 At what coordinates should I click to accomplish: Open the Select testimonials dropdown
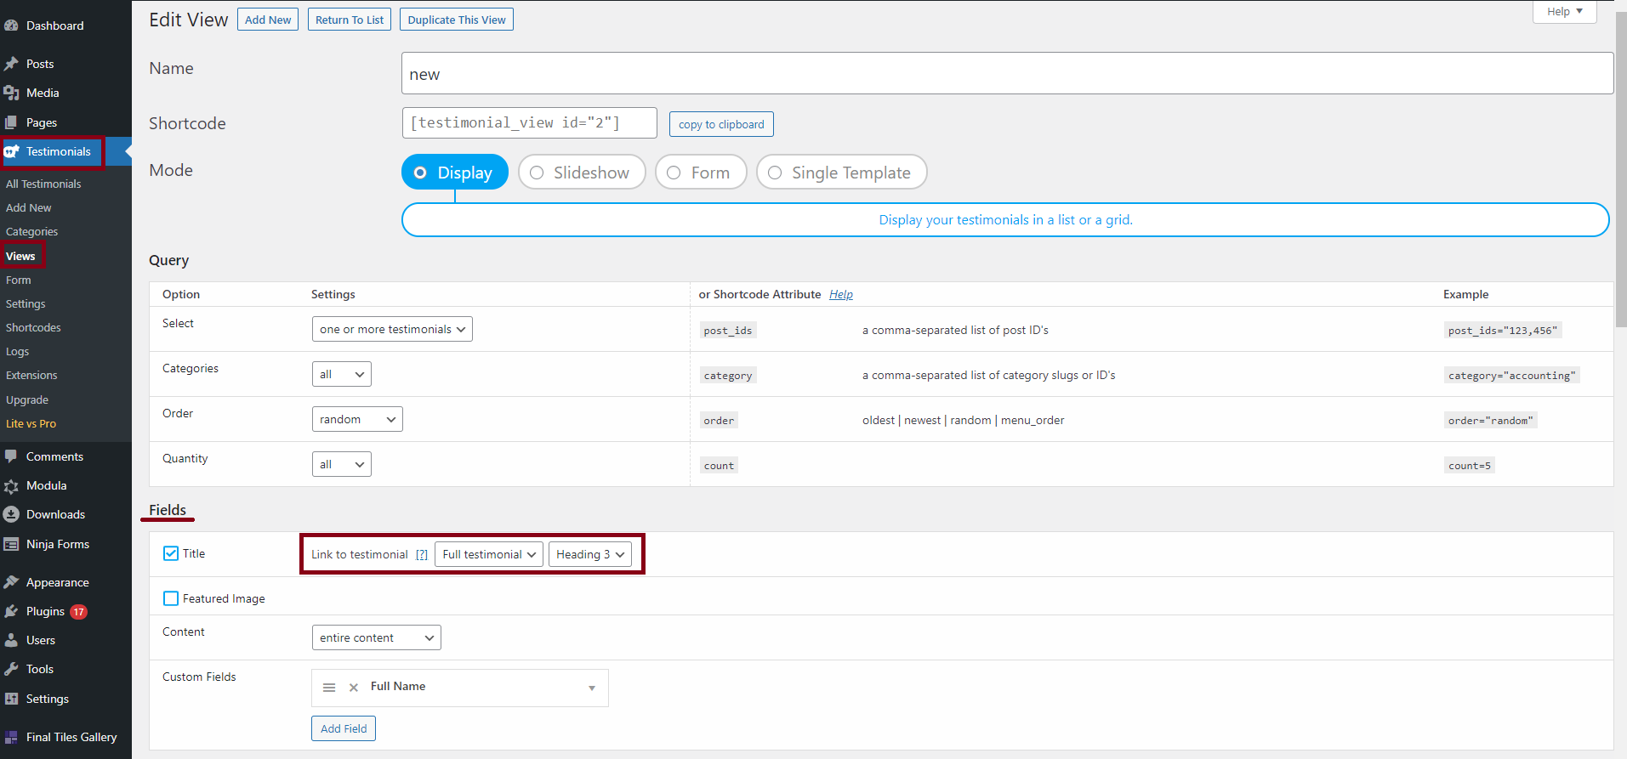click(x=392, y=329)
